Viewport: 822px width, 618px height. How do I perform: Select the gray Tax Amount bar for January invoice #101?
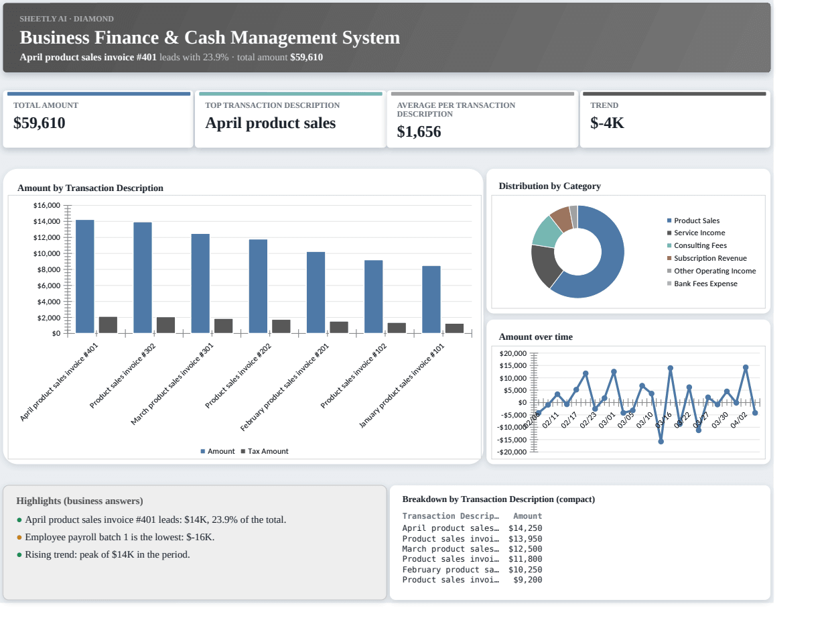[454, 328]
